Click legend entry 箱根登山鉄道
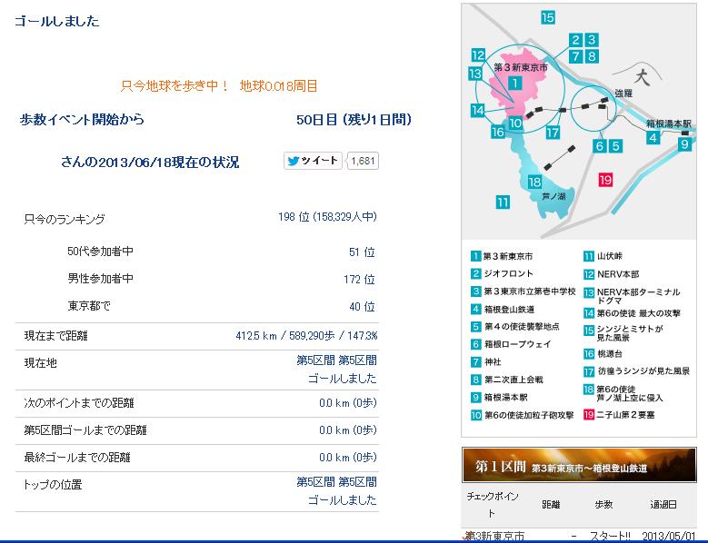Image resolution: width=708 pixels, height=543 pixels. (x=503, y=309)
